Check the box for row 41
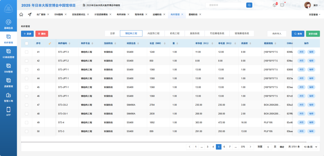 [x=27, y=52]
